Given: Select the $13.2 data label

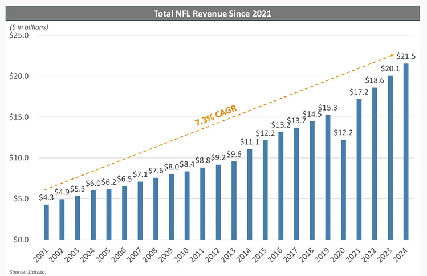Looking at the screenshot, I should tap(280, 125).
